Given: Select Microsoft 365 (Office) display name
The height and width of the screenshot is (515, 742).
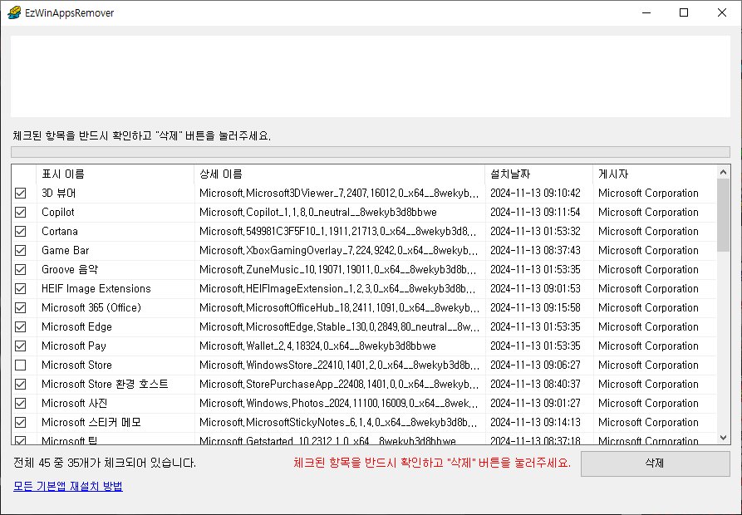Looking at the screenshot, I should tap(91, 308).
